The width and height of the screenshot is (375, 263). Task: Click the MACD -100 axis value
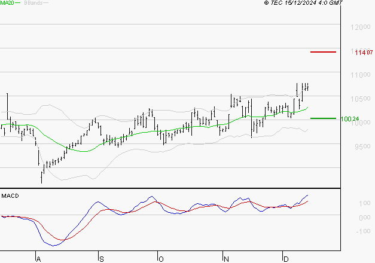[363, 231]
